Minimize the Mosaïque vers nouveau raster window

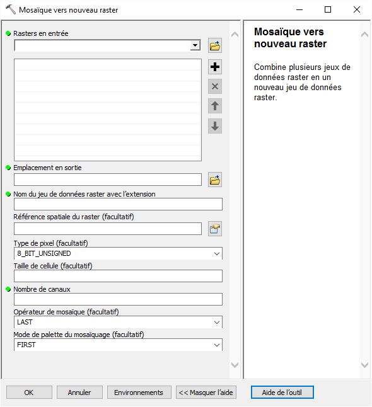[299, 9]
